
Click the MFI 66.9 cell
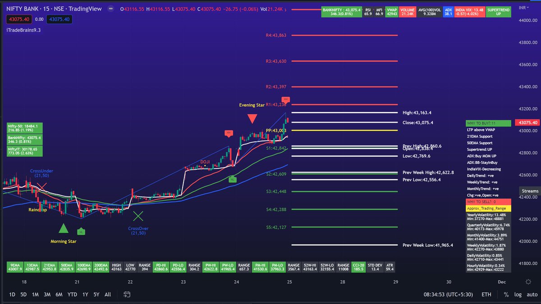pos(379,12)
